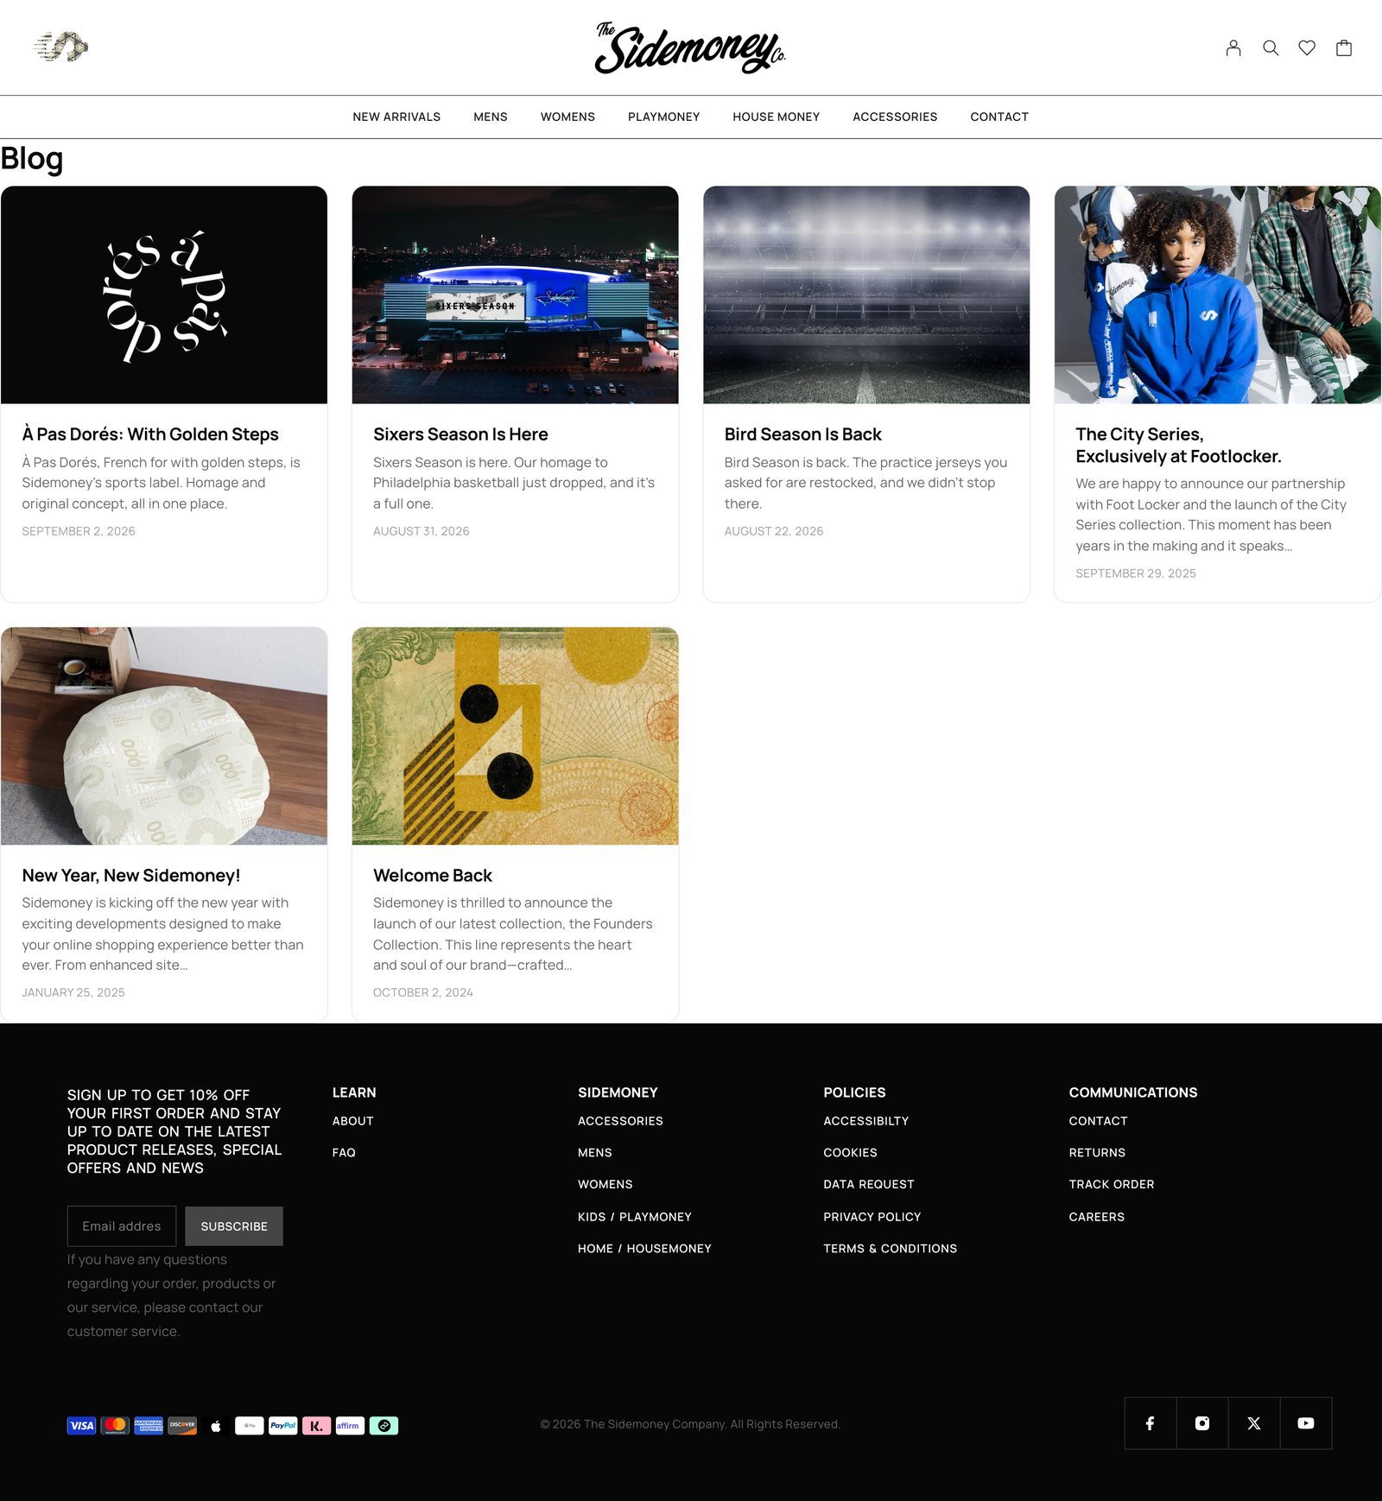Open 'New Year, New Sidemoney!' post title
This screenshot has height=1501, width=1382.
(131, 876)
